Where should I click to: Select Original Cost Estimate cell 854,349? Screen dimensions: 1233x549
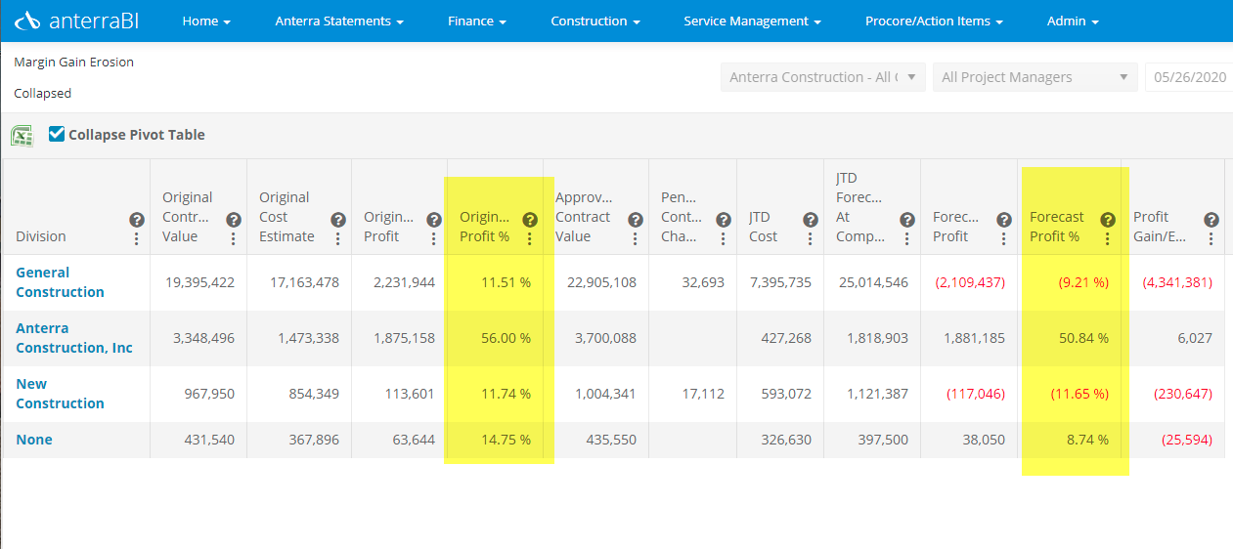pyautogui.click(x=313, y=394)
